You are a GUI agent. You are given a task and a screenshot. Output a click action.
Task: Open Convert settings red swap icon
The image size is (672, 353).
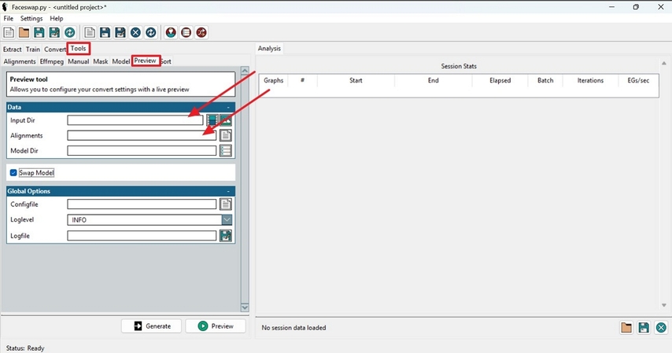pos(201,32)
